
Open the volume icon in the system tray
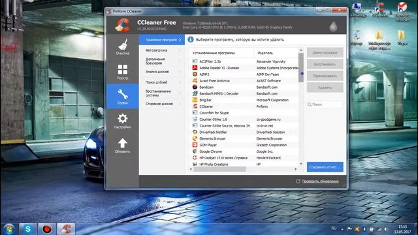(386, 229)
